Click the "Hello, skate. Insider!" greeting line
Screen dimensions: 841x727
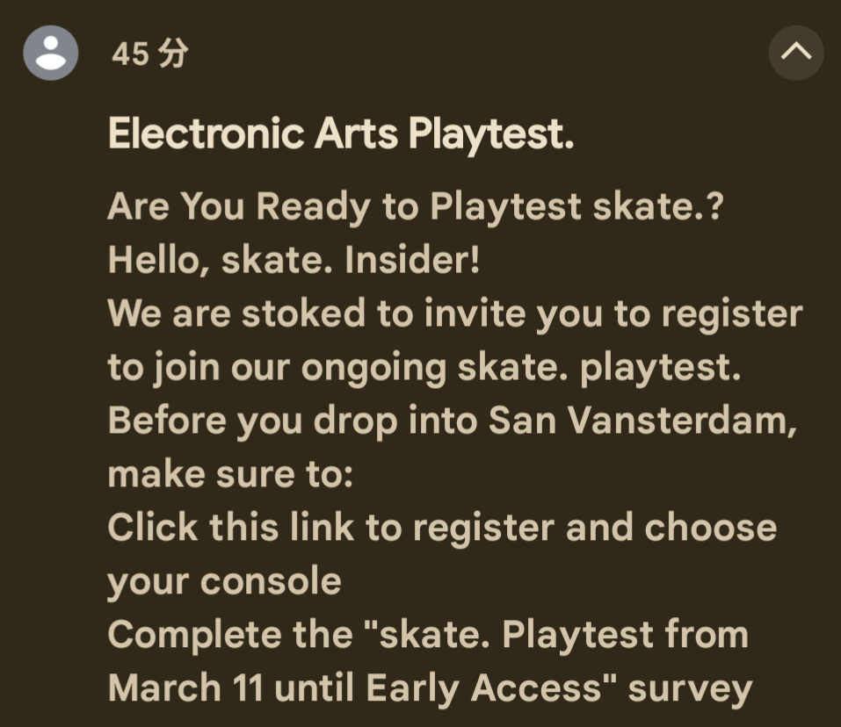pyautogui.click(x=294, y=261)
